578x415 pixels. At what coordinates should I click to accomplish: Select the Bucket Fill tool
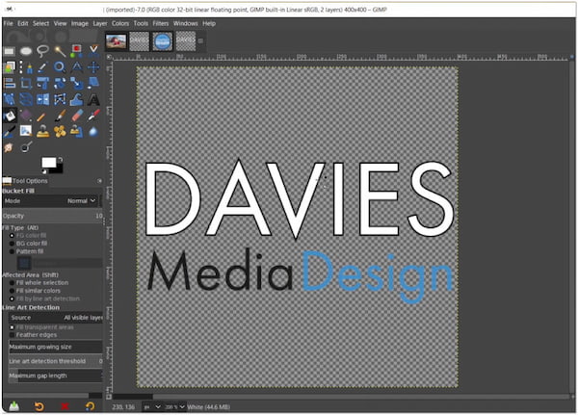(10, 116)
